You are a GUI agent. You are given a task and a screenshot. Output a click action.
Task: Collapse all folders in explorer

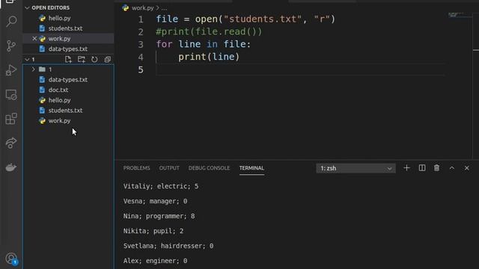(108, 59)
